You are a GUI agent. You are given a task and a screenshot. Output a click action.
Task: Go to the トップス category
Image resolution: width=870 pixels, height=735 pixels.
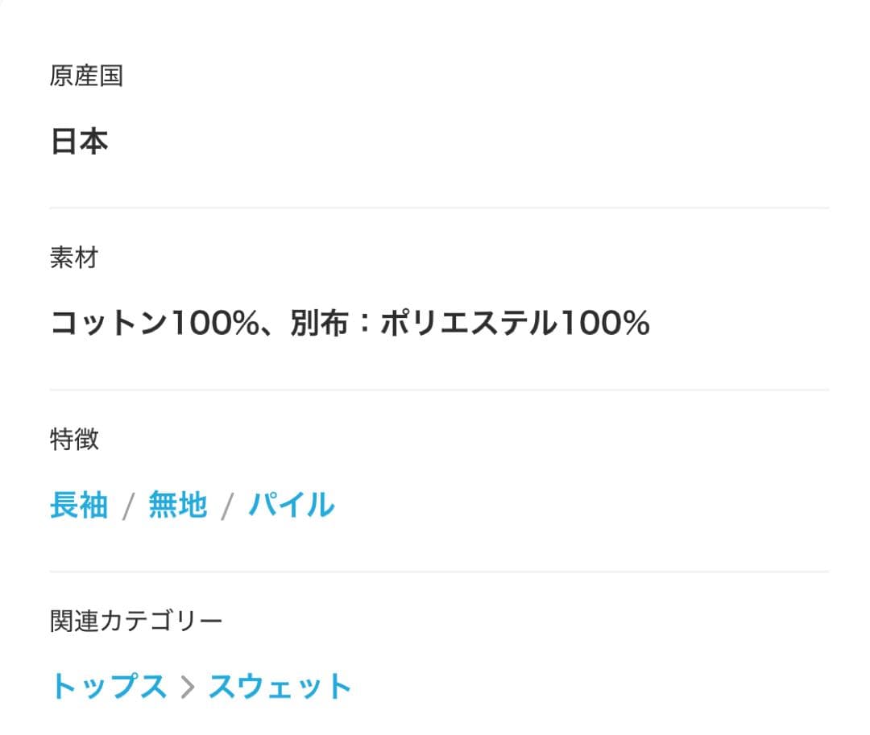point(109,687)
